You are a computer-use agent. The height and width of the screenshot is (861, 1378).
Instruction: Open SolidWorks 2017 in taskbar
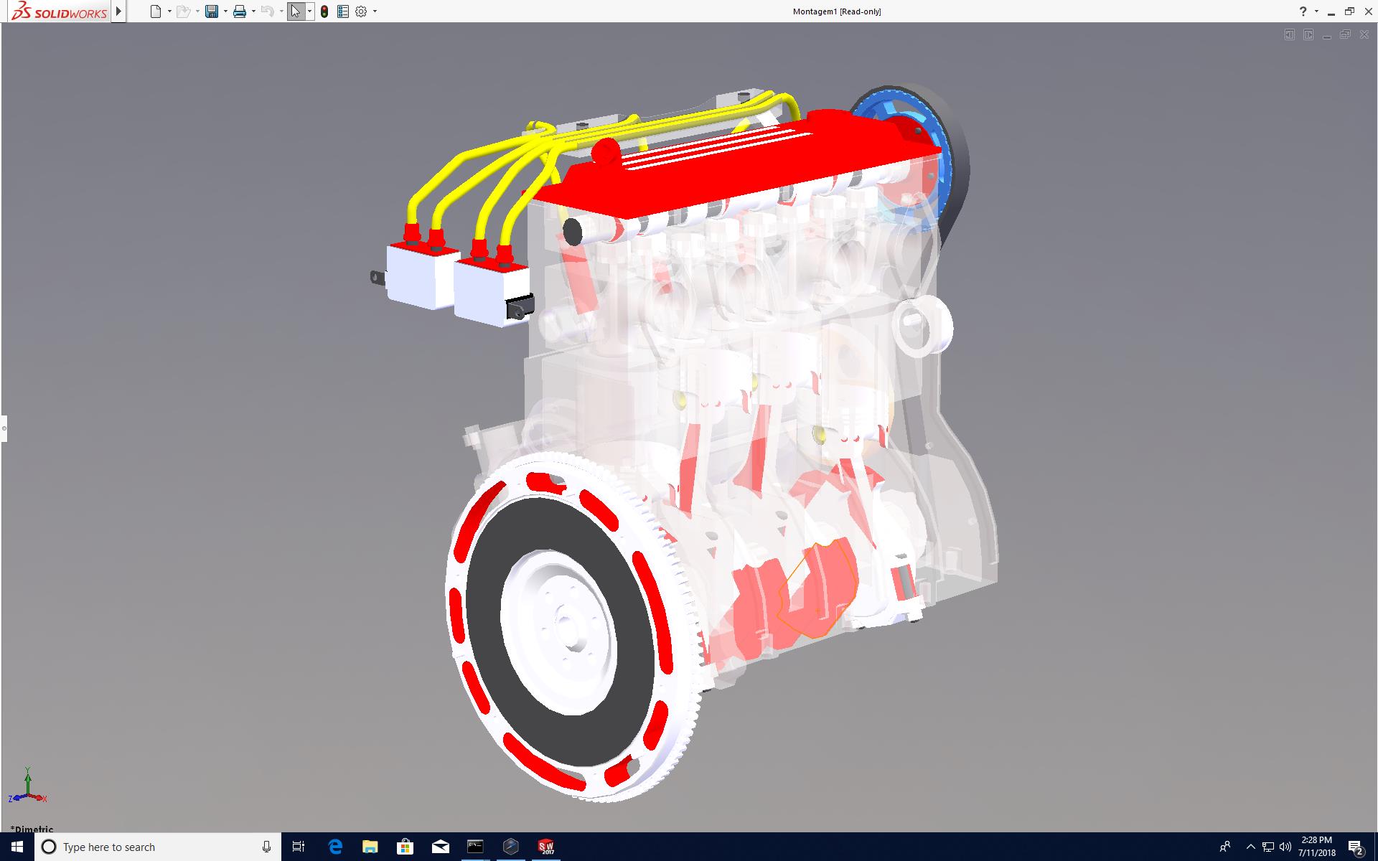point(546,847)
